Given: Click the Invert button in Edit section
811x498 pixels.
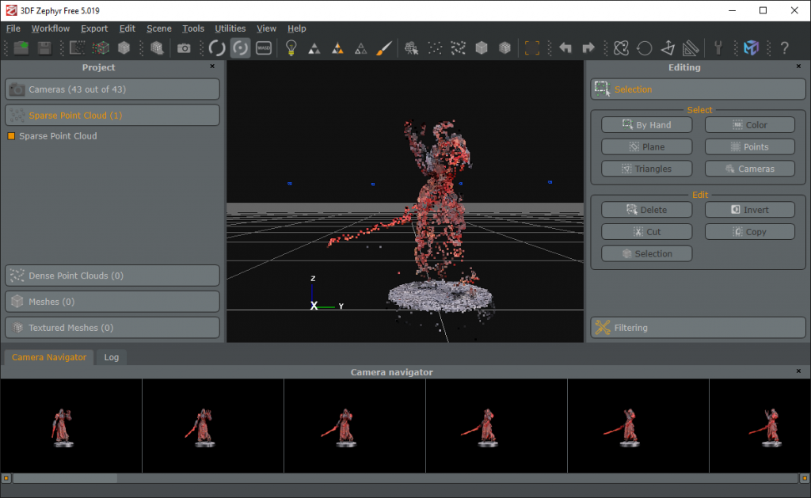Looking at the screenshot, I should point(749,209).
